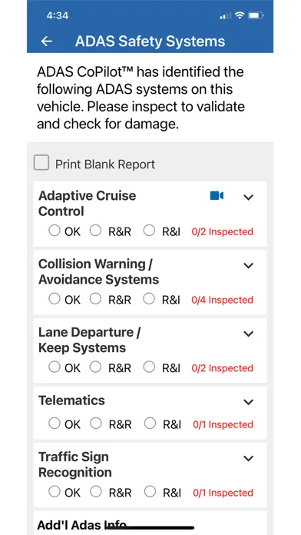Check the Print Blank Report checkbox
301x535 pixels.
click(x=41, y=163)
